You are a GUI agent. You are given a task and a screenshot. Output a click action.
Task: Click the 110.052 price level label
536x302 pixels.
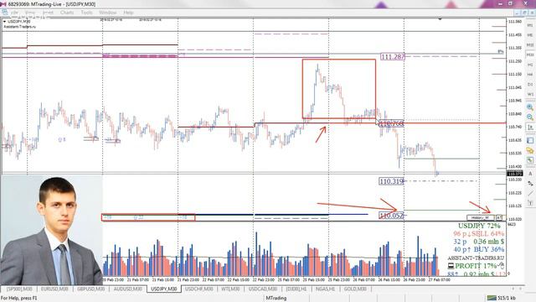392,216
